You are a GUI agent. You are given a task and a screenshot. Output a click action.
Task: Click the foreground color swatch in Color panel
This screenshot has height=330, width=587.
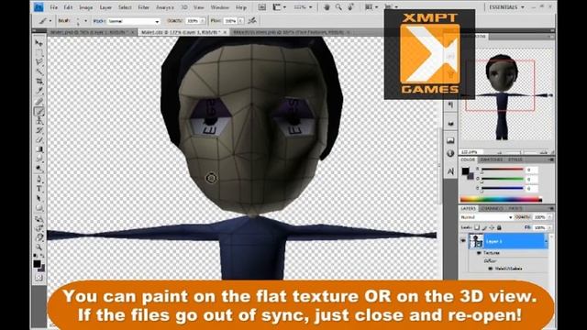point(465,171)
